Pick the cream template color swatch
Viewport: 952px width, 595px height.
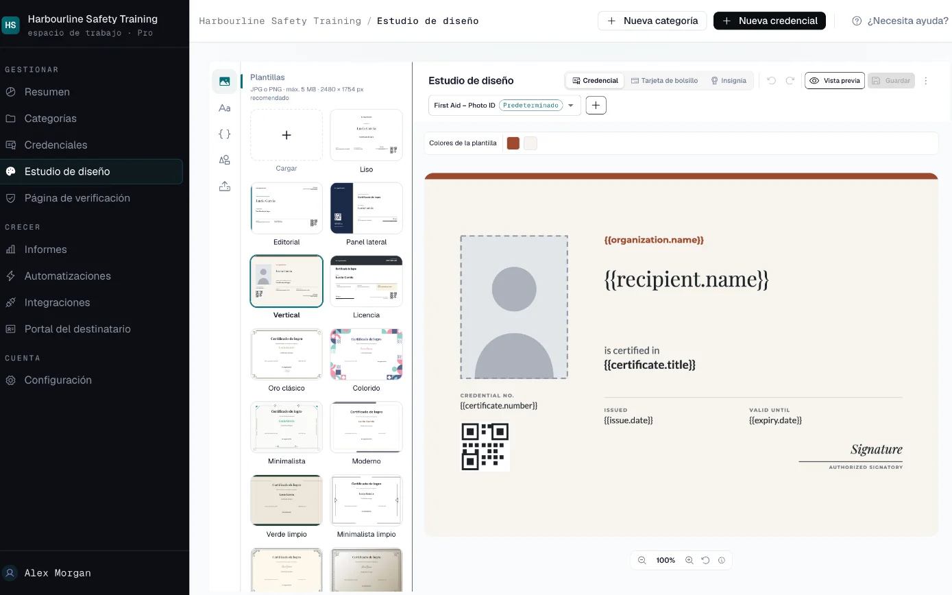pos(530,143)
